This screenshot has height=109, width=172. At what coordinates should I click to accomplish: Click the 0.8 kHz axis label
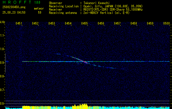pos(2,76)
